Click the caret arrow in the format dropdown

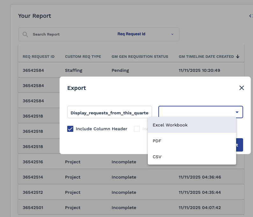click(237, 112)
